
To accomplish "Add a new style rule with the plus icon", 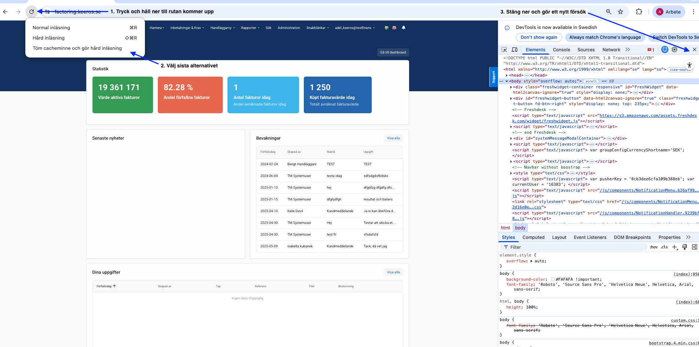I will (x=675, y=247).
